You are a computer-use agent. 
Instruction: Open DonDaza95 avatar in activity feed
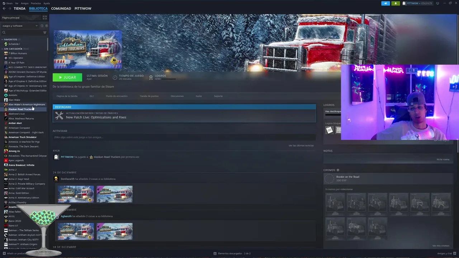tap(56, 179)
